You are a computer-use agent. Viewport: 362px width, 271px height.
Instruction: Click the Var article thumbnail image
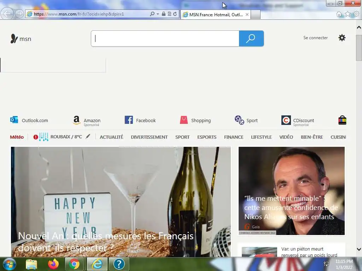coord(259,252)
